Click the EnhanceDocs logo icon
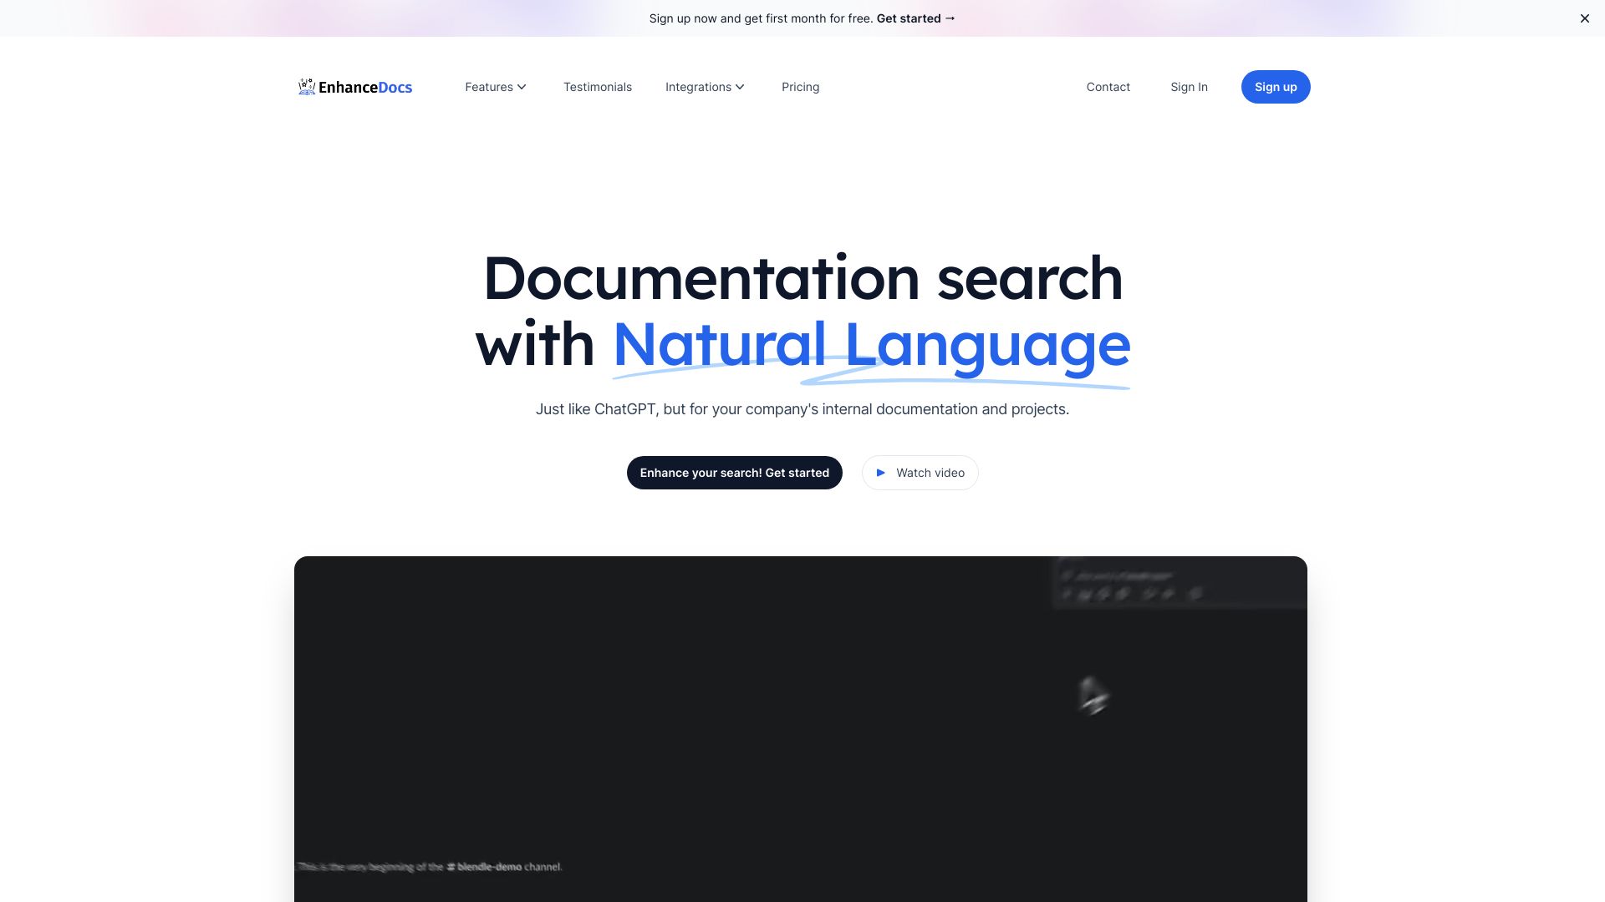 [307, 86]
